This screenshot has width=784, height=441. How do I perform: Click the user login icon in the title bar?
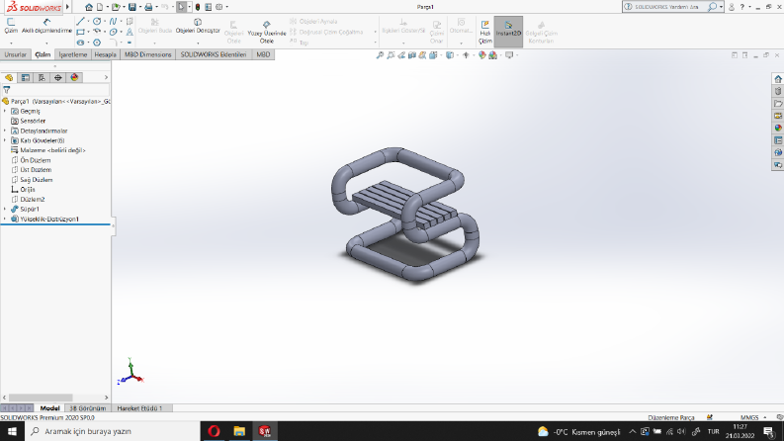(732, 7)
